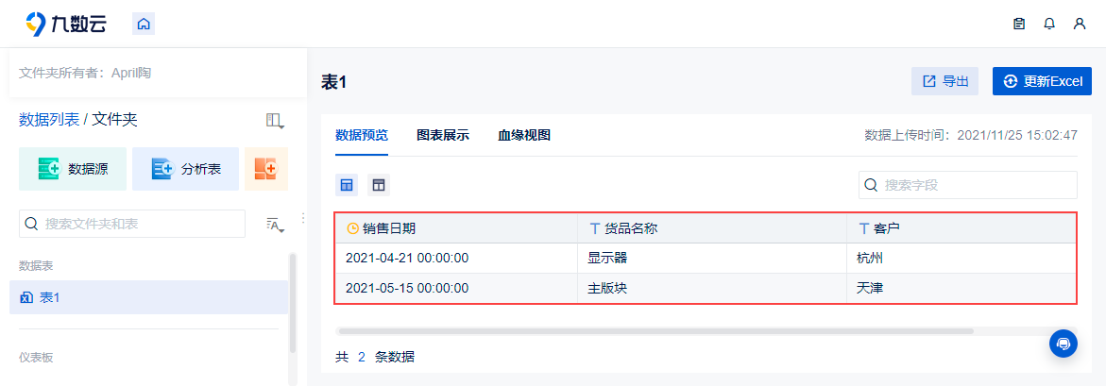This screenshot has width=1106, height=386.
Task: Select 表1 in the data table list
Action: [x=50, y=297]
